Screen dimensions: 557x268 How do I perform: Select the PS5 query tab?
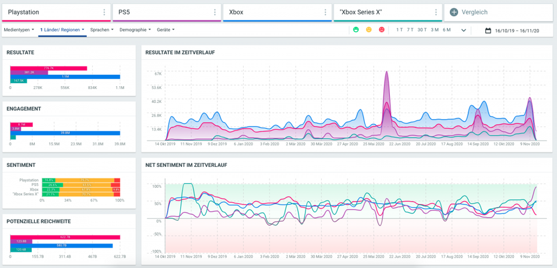167,13
